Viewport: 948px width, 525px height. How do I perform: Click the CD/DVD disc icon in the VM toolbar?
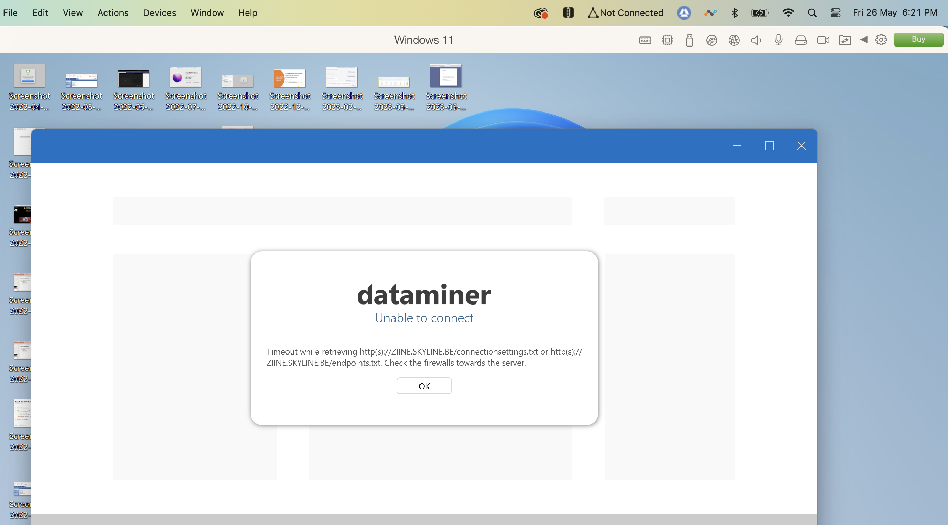point(712,40)
